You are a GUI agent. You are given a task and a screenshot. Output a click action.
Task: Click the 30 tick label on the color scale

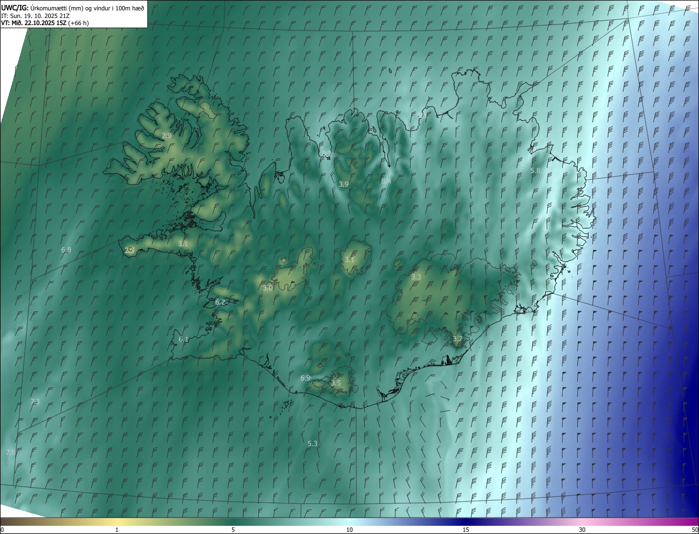coord(582,530)
